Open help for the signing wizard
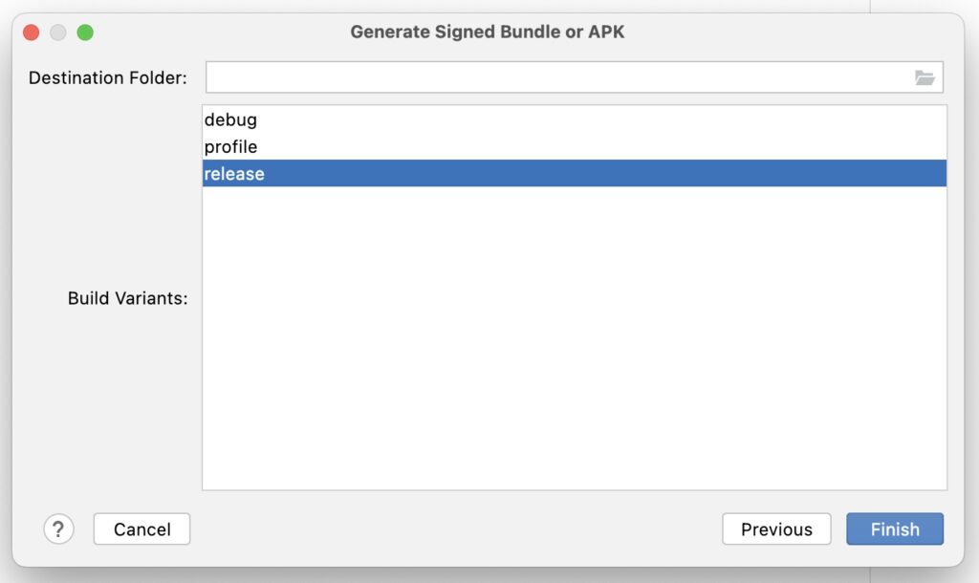Image resolution: width=979 pixels, height=583 pixels. (58, 529)
